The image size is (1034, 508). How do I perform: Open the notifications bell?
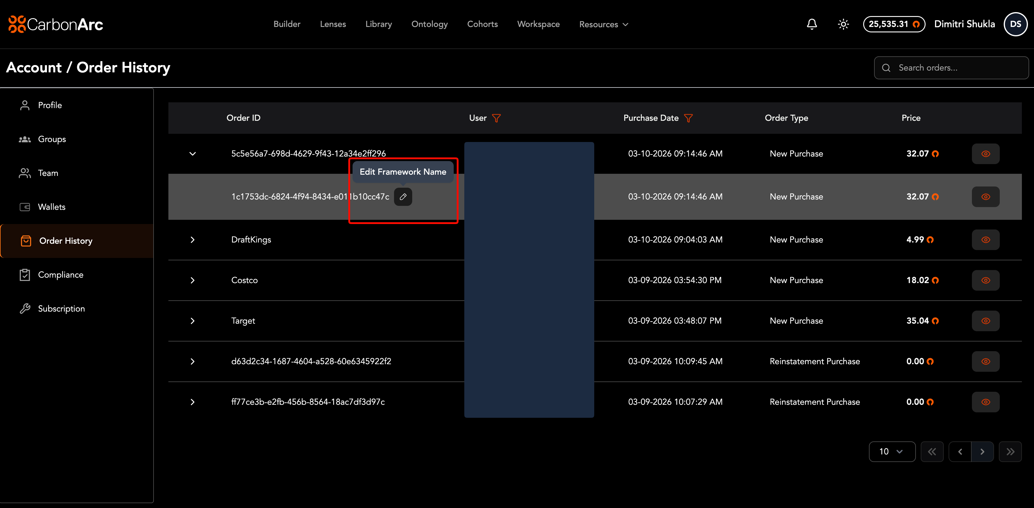(812, 24)
